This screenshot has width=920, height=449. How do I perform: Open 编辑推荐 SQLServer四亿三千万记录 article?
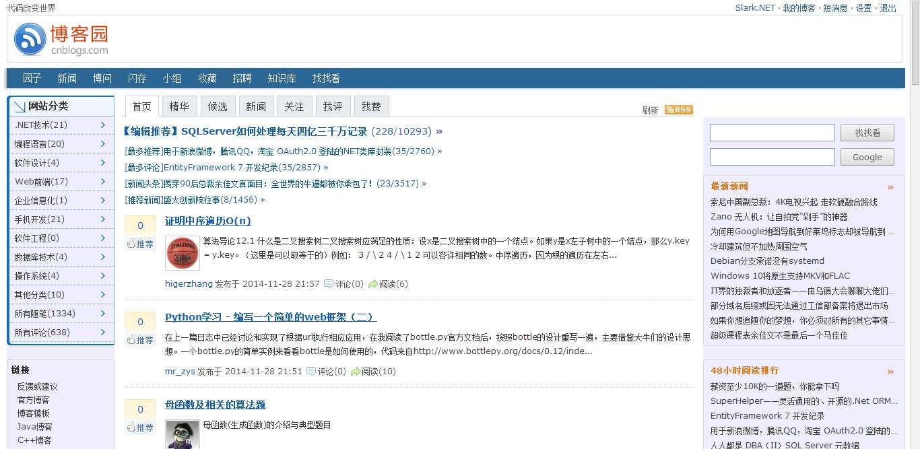pos(274,131)
